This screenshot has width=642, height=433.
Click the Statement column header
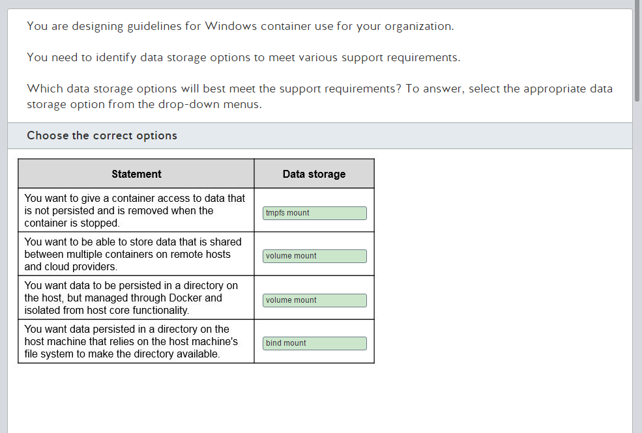point(136,174)
